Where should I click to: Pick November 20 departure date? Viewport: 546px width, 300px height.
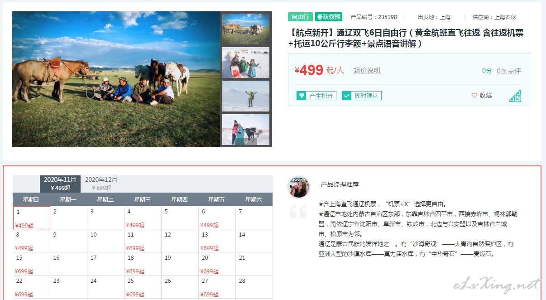tap(217, 264)
